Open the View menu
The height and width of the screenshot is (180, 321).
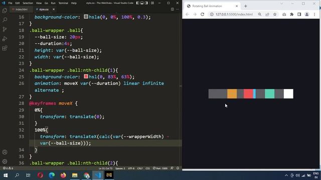coord(39,3)
